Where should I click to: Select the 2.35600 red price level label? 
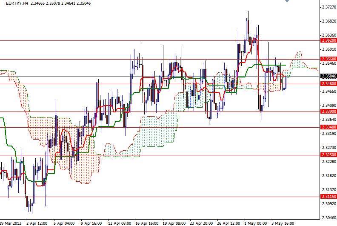(x=328, y=59)
